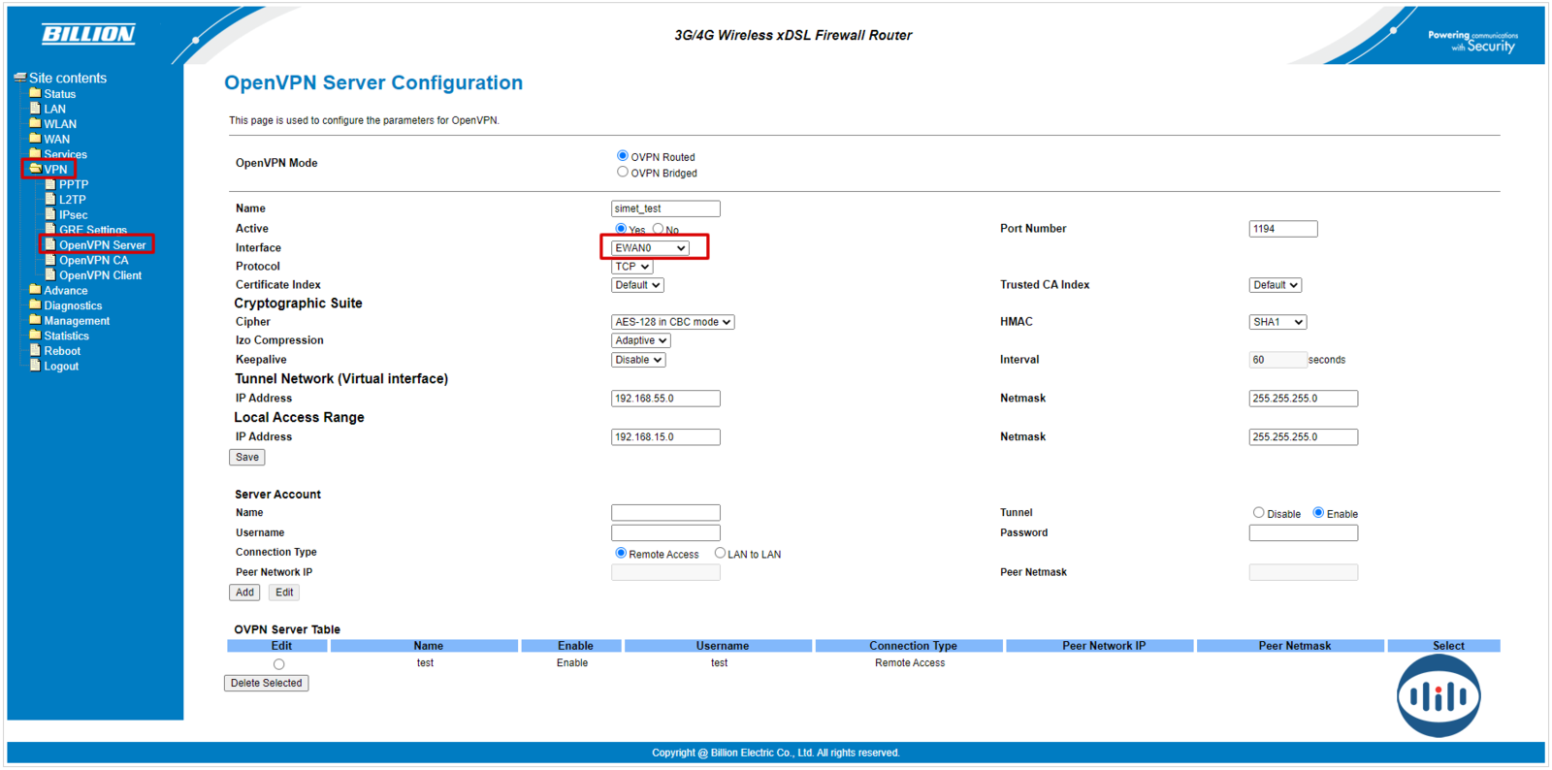Click the Delete Selected button
Viewport: 1552px width, 770px height.
point(266,684)
